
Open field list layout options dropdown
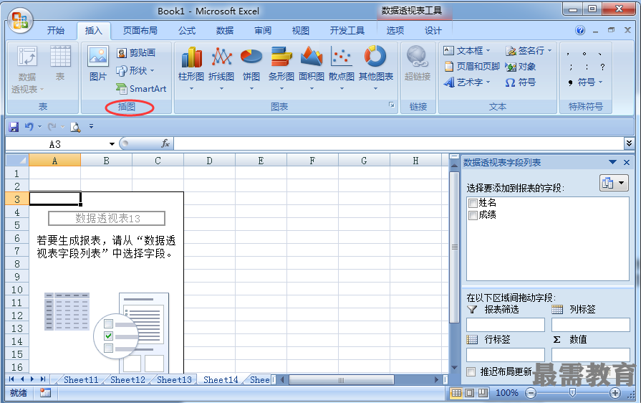[614, 183]
